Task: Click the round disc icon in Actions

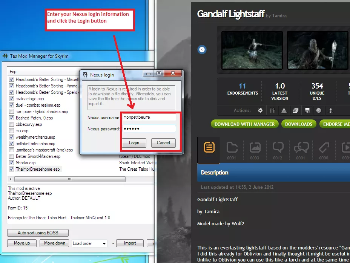Action: 319,110
